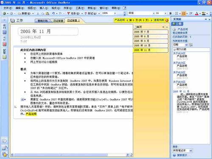Click the red flag 任务 task icon
This screenshot has height=159, width=212.
tap(69, 14)
